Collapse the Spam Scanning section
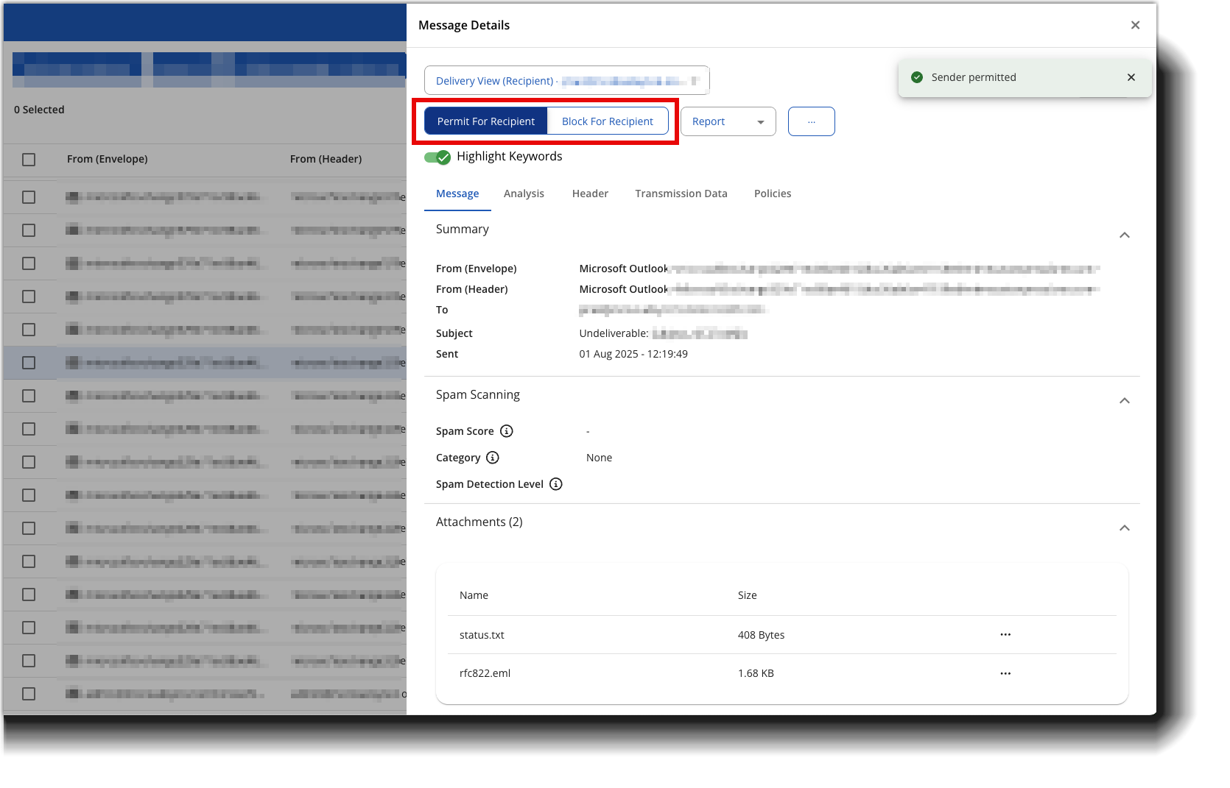The width and height of the screenshot is (1230, 788). coord(1124,401)
